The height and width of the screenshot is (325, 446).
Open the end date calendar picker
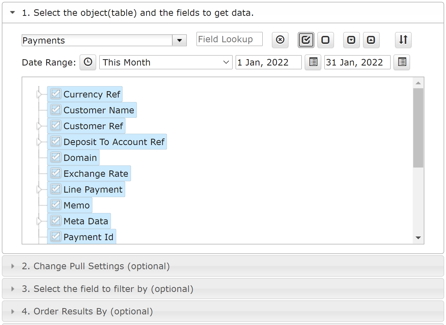[402, 62]
